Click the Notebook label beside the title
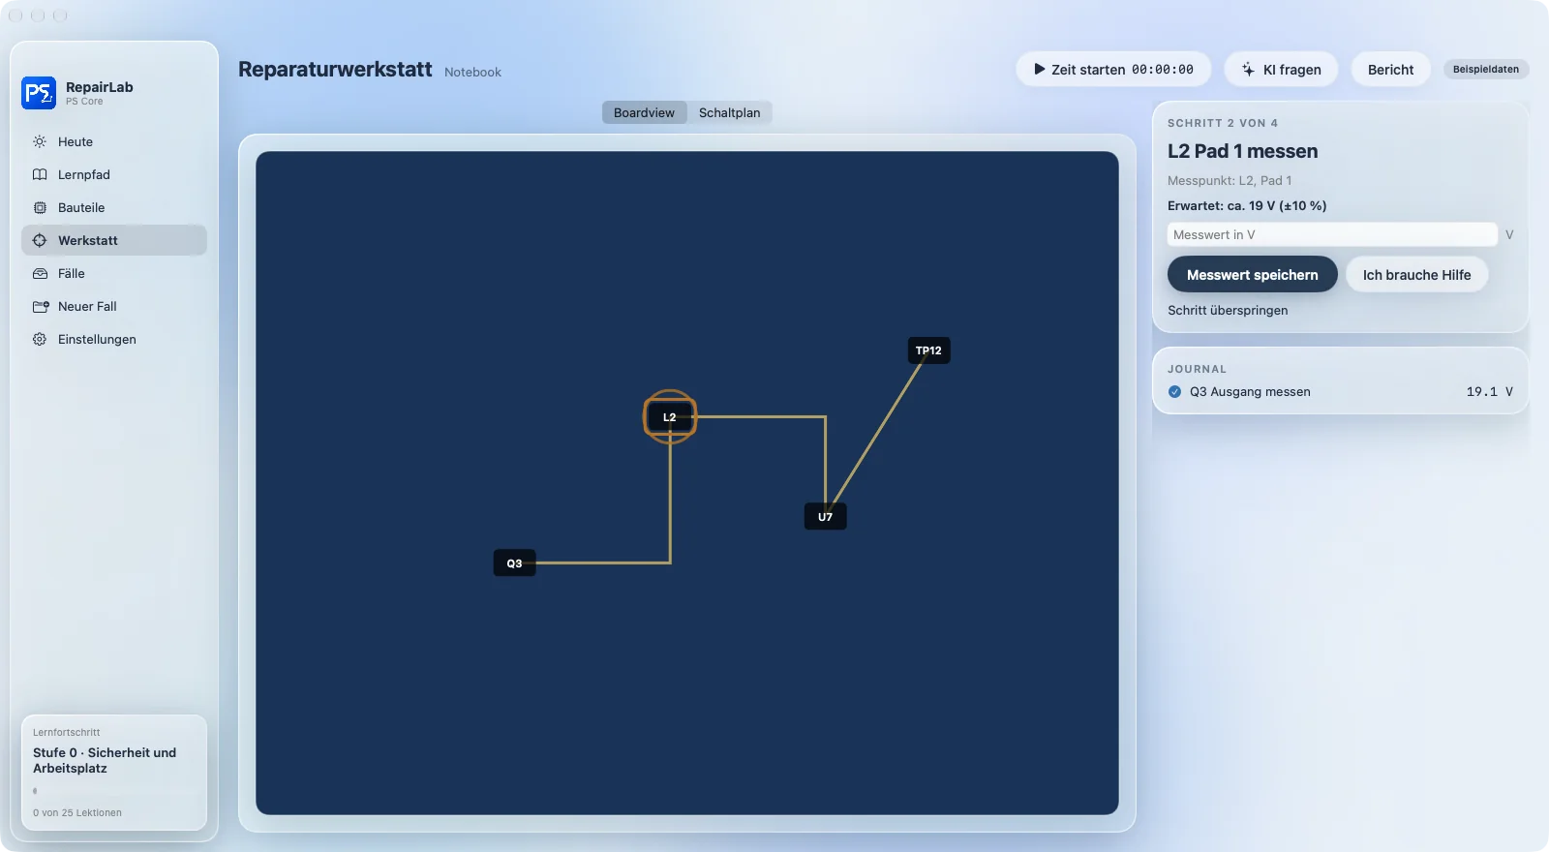The height and width of the screenshot is (852, 1549). tap(473, 72)
